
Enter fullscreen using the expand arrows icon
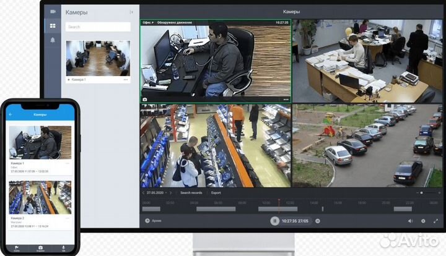click(x=435, y=221)
